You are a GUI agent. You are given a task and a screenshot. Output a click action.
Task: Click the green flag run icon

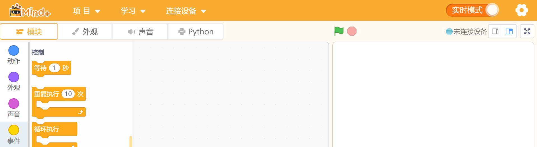pos(339,31)
